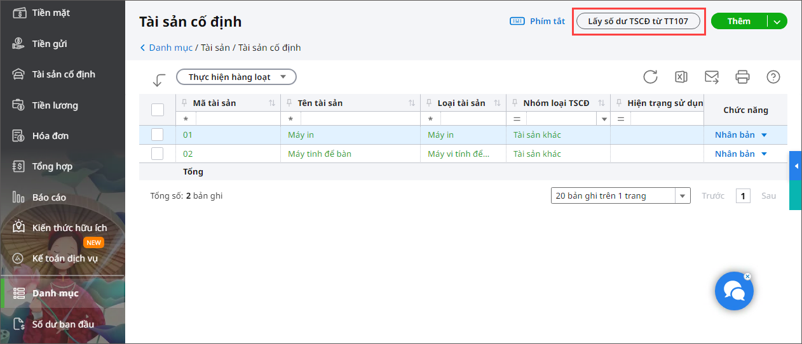
Task: Expand the Thêm button dropdown arrow
Action: click(x=777, y=22)
